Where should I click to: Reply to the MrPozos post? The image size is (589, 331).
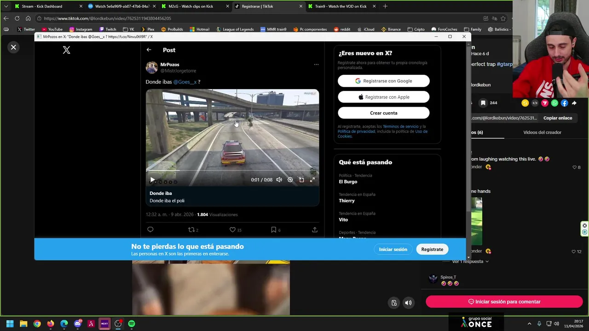click(150, 229)
